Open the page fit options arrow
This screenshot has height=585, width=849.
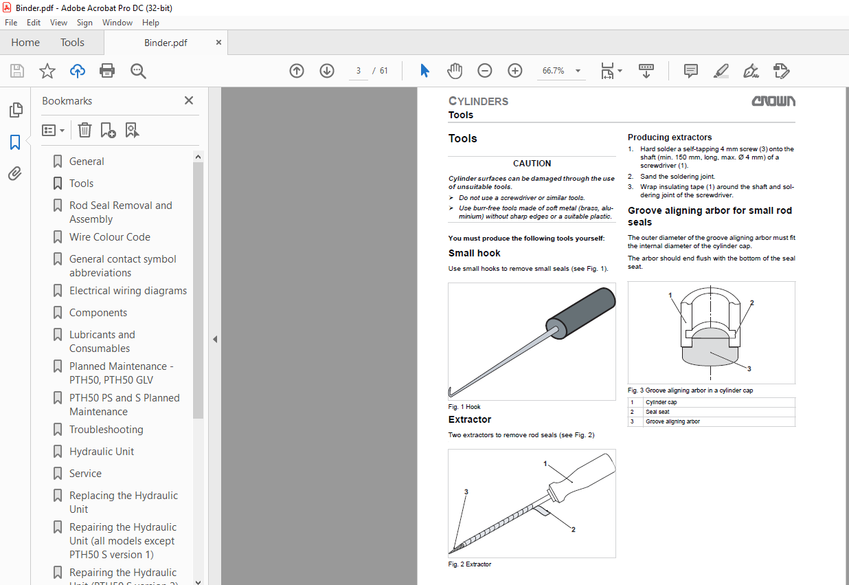[x=620, y=71]
